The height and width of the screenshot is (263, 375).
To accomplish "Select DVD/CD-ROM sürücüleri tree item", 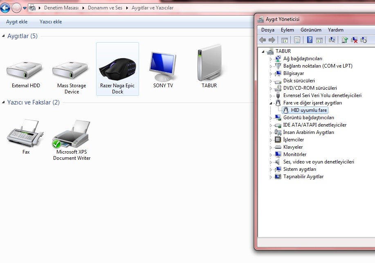I will (310, 88).
